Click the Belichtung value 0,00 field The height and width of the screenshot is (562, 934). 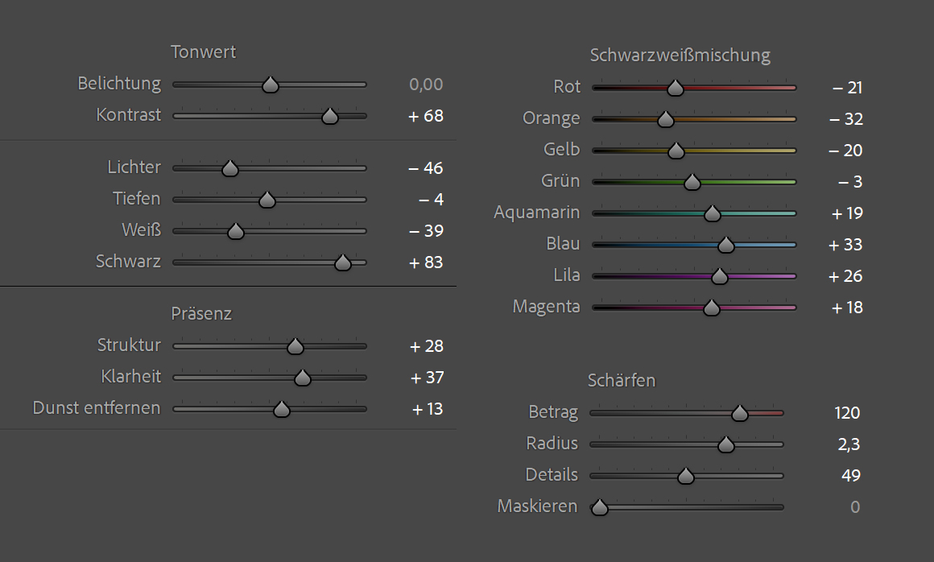(x=426, y=85)
